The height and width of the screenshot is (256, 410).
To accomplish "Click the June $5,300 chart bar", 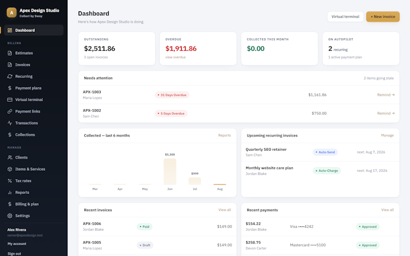I will (170, 171).
